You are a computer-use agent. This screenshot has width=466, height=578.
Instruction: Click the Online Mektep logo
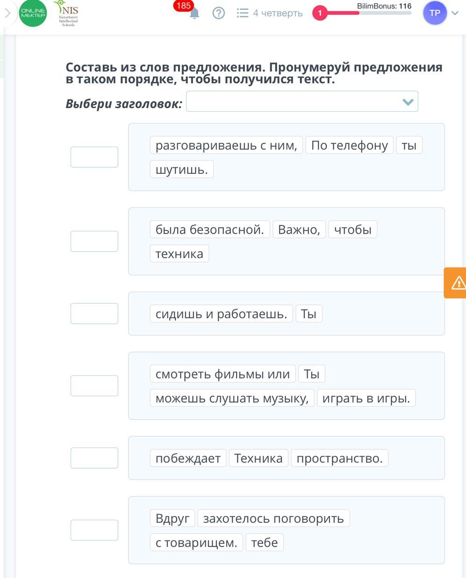coord(33,13)
